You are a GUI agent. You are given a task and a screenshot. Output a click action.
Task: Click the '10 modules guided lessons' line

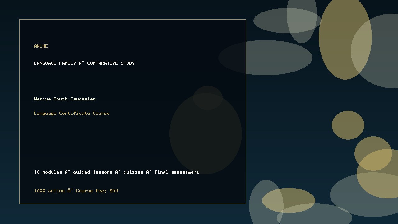(x=117, y=172)
